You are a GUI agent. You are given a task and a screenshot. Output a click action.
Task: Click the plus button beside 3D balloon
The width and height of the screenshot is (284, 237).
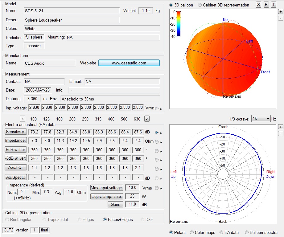[280, 11]
